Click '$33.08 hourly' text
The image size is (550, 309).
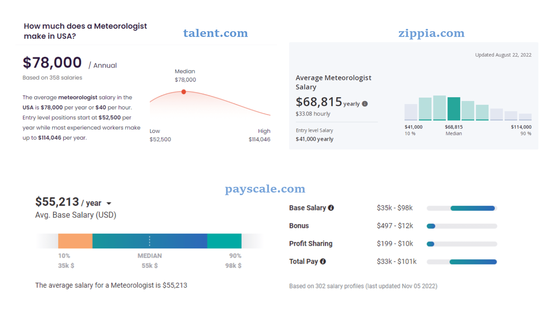[x=313, y=114]
